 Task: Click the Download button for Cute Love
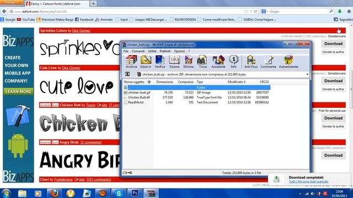point(333,81)
